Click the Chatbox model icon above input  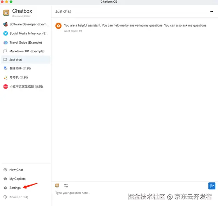click(x=57, y=185)
